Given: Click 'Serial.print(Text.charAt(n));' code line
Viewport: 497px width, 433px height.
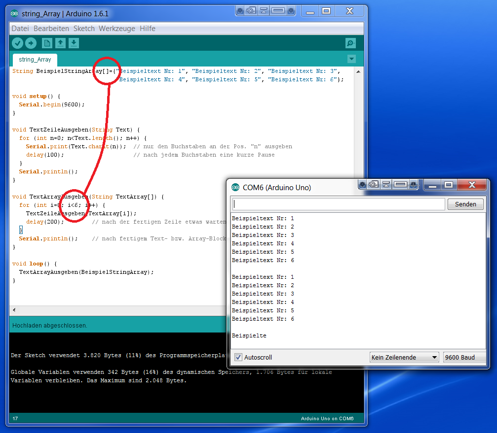Looking at the screenshot, I should 76,146.
